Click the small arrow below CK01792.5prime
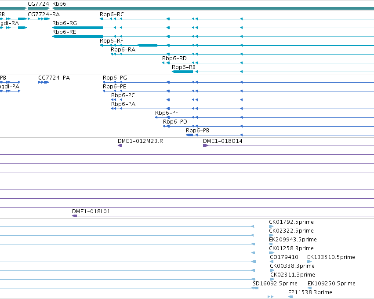374x299 pixels. pyautogui.click(x=271, y=227)
